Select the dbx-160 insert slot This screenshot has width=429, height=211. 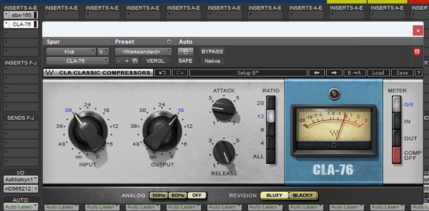[x=21, y=15]
